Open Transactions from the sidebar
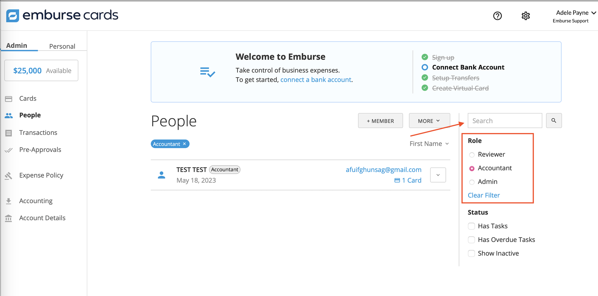 (x=38, y=132)
